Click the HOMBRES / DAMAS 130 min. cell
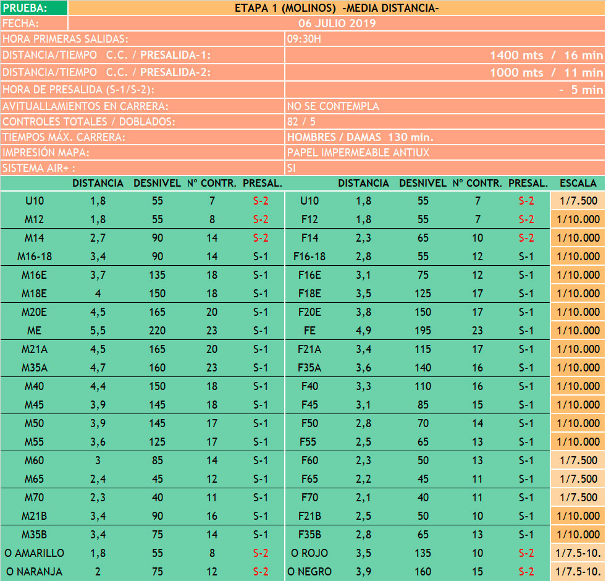This screenshot has height=581, width=606. tap(444, 137)
